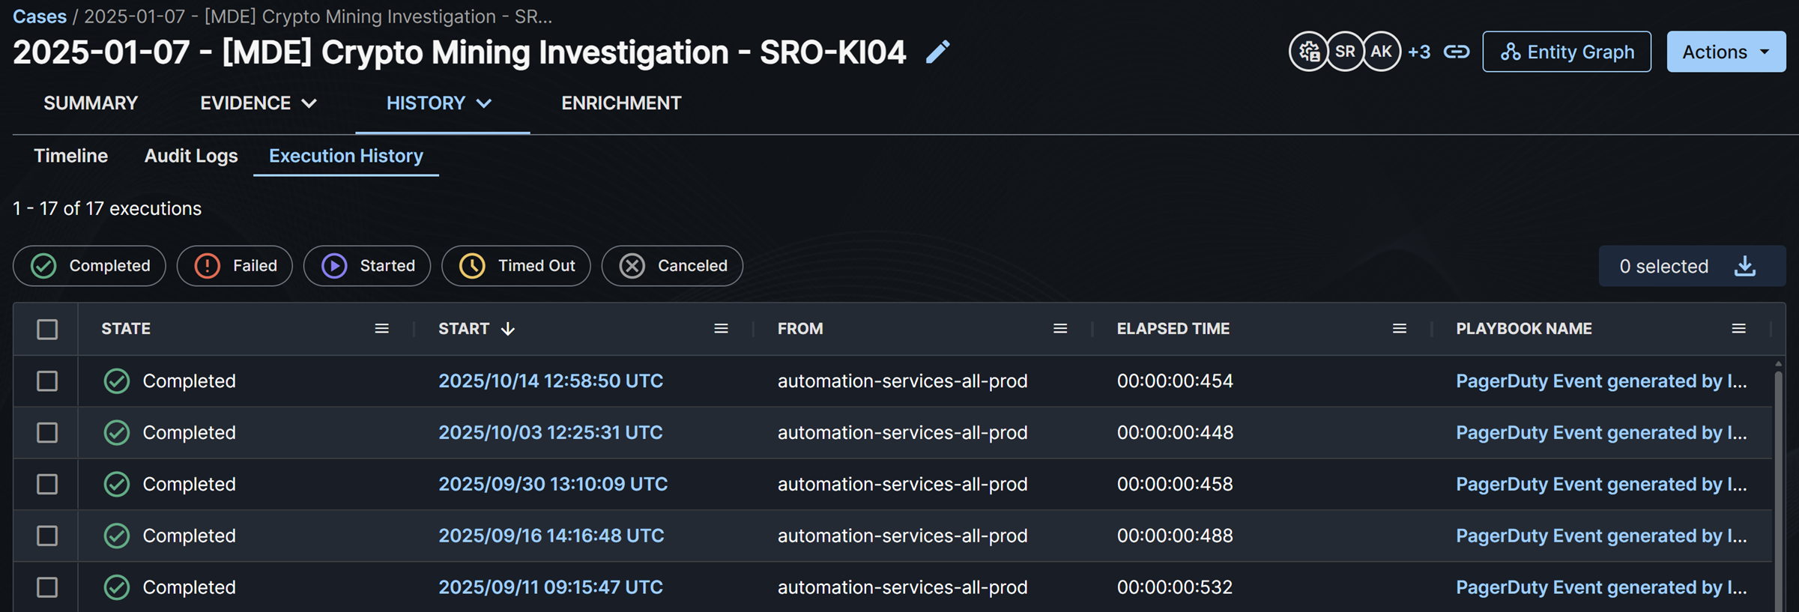Open the STATE column menu icon

click(x=381, y=329)
